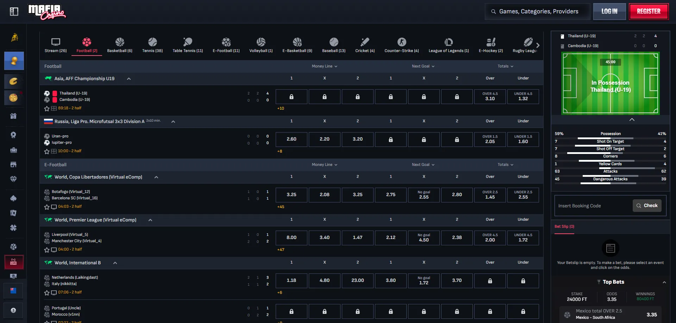
Task: Open the podium leaderboard icon in sidebar
Action: (x=13, y=150)
